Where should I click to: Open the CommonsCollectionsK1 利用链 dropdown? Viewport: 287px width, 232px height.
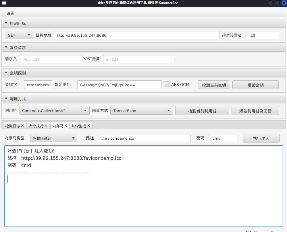coord(54,110)
